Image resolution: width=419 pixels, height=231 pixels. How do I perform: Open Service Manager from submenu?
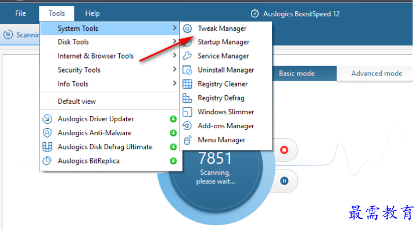click(226, 56)
